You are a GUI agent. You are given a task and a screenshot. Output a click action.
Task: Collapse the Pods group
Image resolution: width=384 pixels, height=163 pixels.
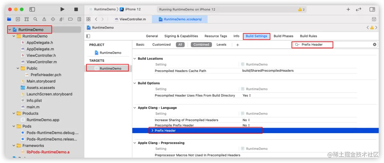pos(14,126)
